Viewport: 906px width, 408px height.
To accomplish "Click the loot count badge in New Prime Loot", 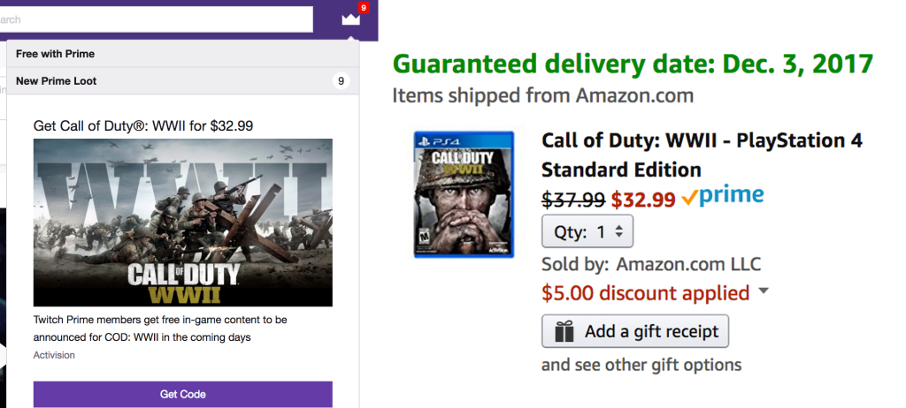I will (x=341, y=81).
